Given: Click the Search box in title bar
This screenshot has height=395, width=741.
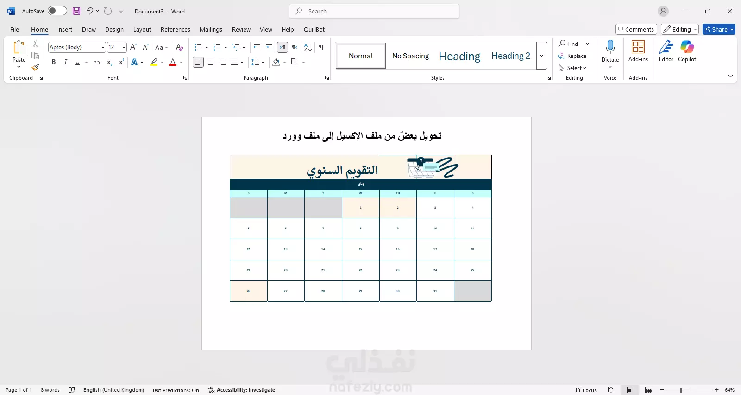Looking at the screenshot, I should pos(374,11).
